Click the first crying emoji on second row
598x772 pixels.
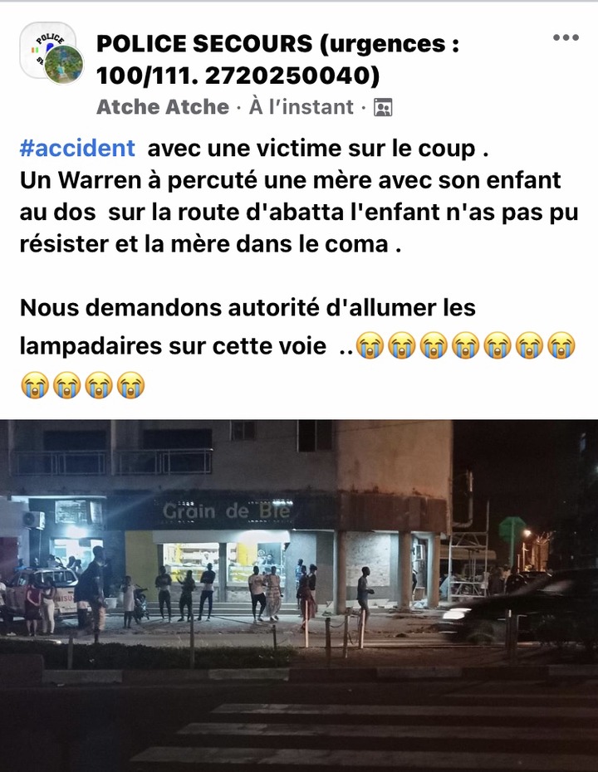pyautogui.click(x=35, y=384)
